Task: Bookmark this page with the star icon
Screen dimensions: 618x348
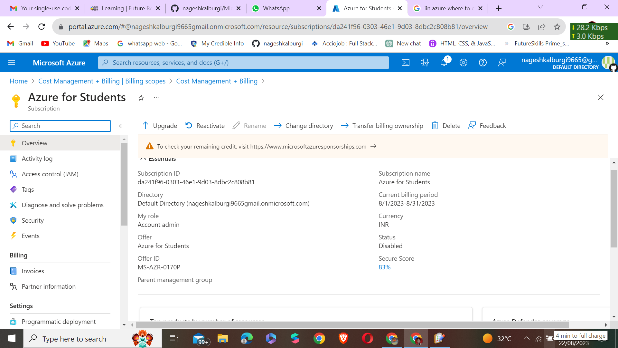Action: (557, 27)
